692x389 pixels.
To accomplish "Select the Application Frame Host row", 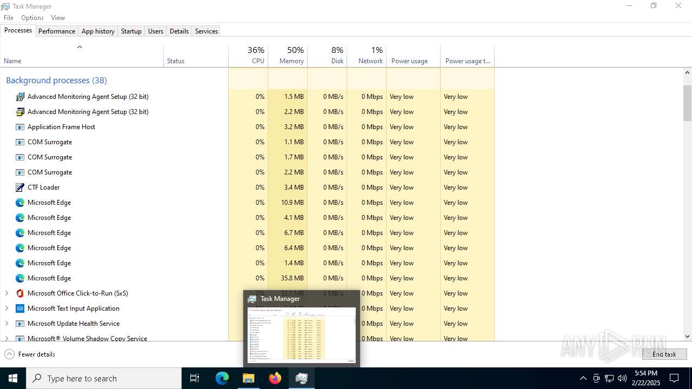I will pos(247,127).
